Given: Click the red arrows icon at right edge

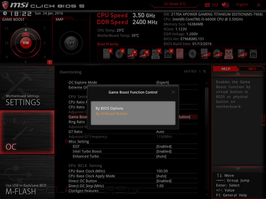Looking at the screenshot, I should 263,125.
